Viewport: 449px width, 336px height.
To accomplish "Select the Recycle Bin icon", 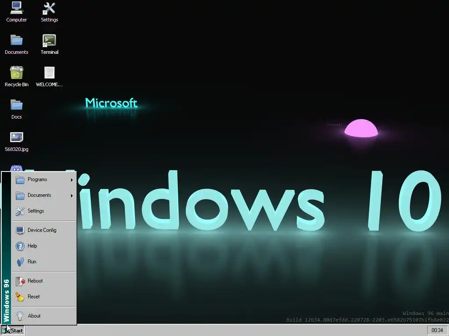I will coord(16,77).
